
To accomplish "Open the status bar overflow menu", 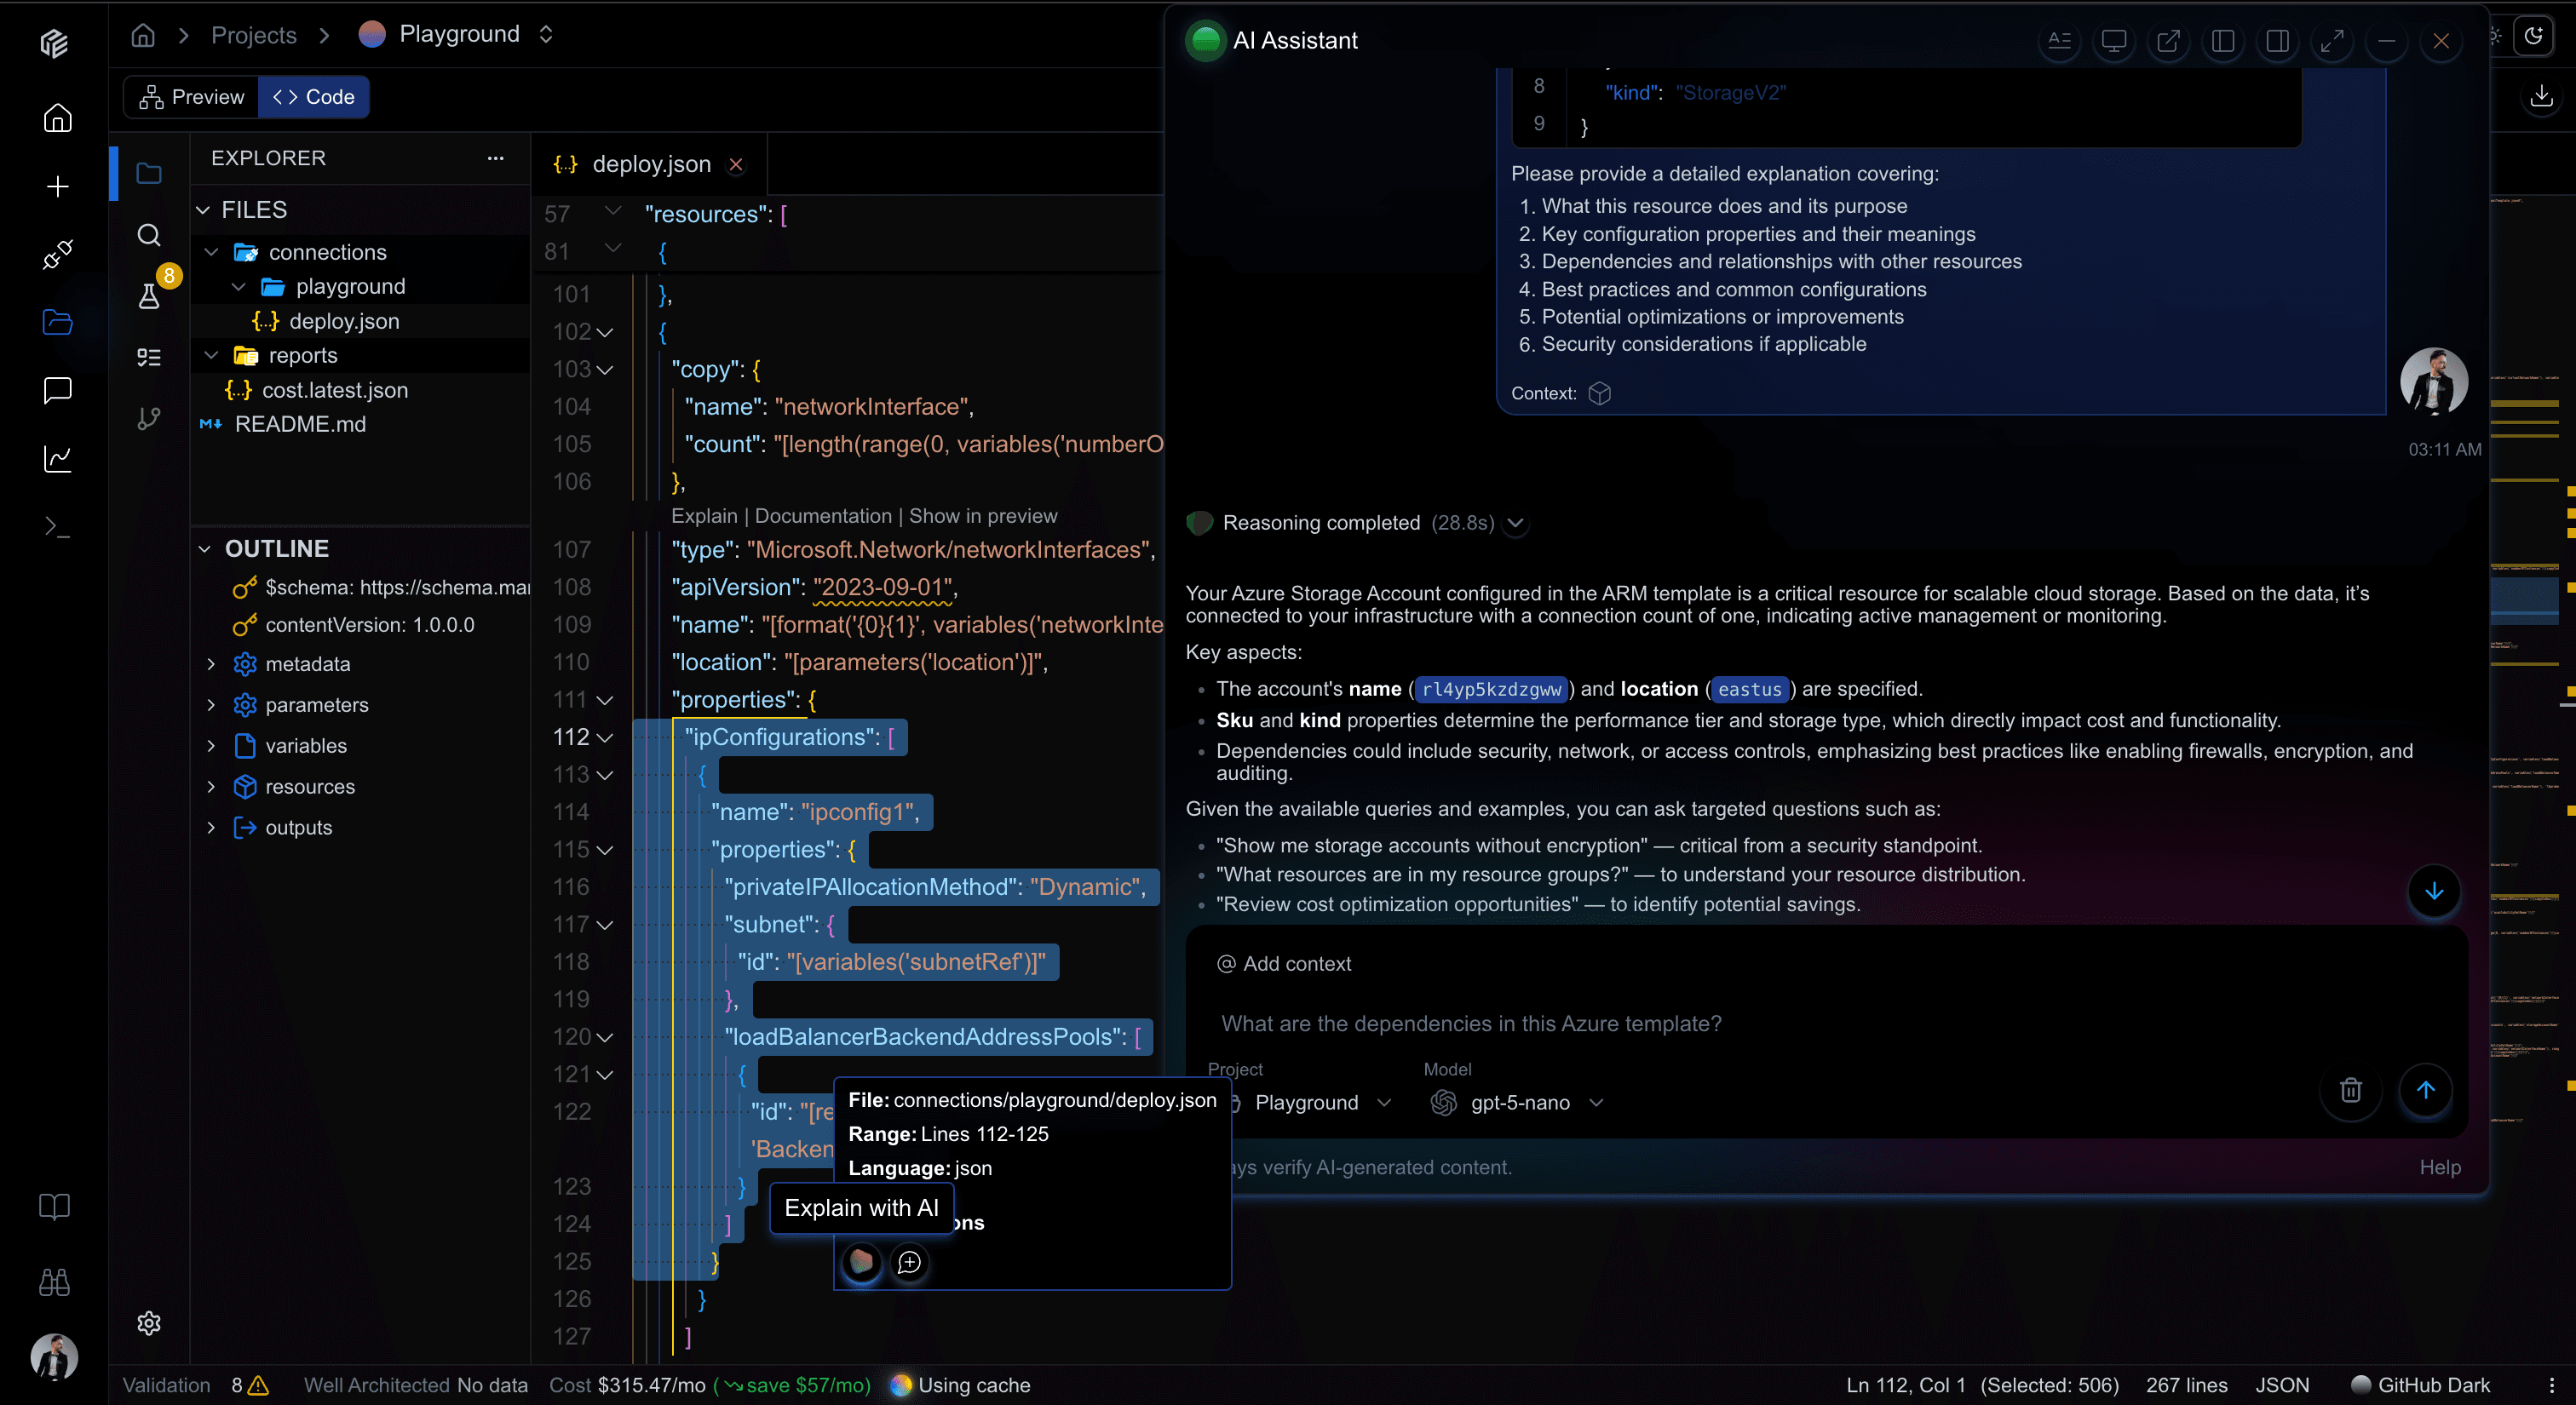I will point(2551,1385).
